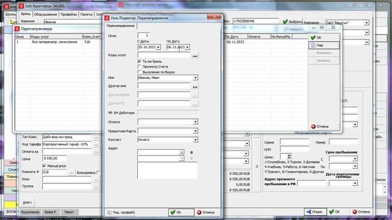Open the Оплата за lookup ellipsis button
This screenshot has width=392, height=220.
[x=96, y=152]
